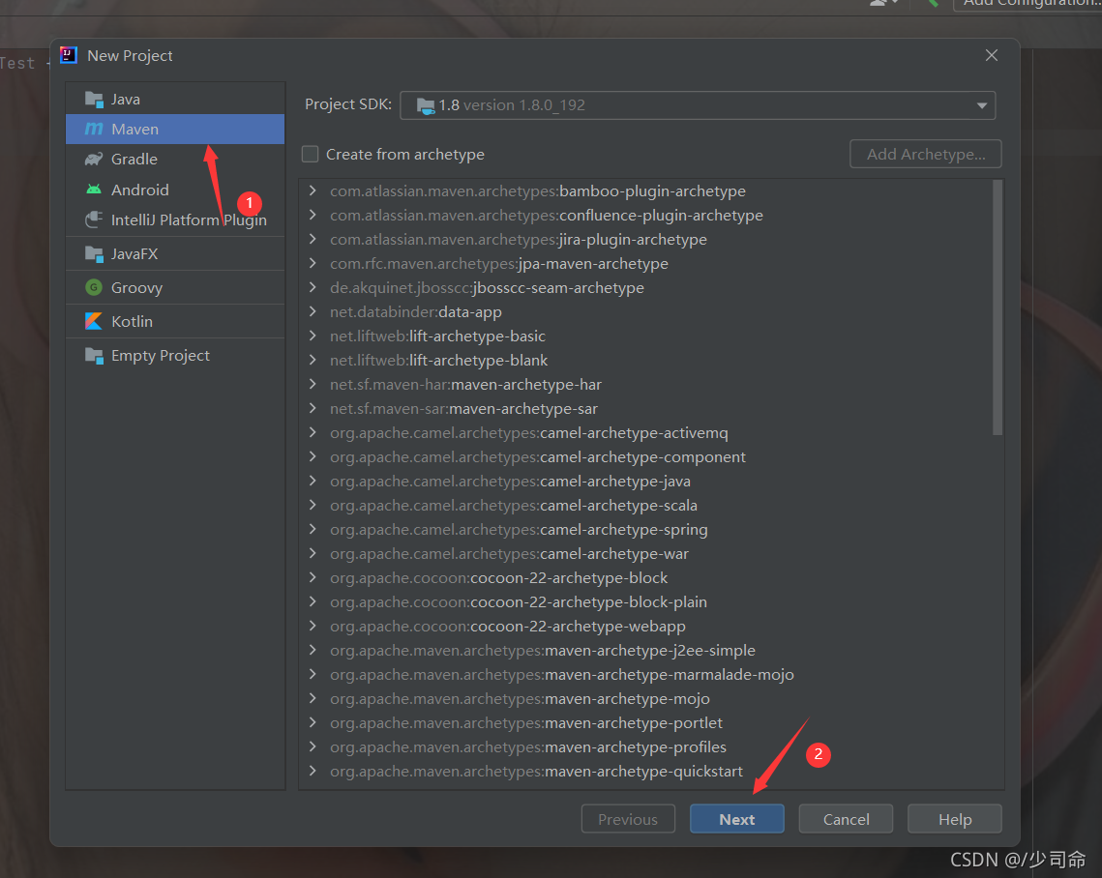Expand the data-app archetype entry
The width and height of the screenshot is (1102, 878).
(313, 312)
